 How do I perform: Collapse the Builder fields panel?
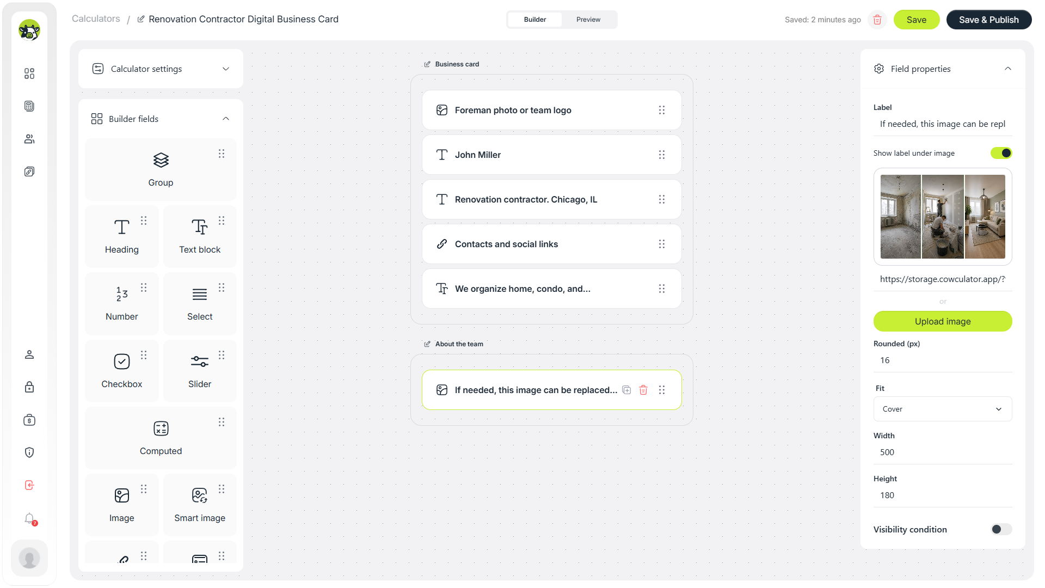click(x=226, y=119)
